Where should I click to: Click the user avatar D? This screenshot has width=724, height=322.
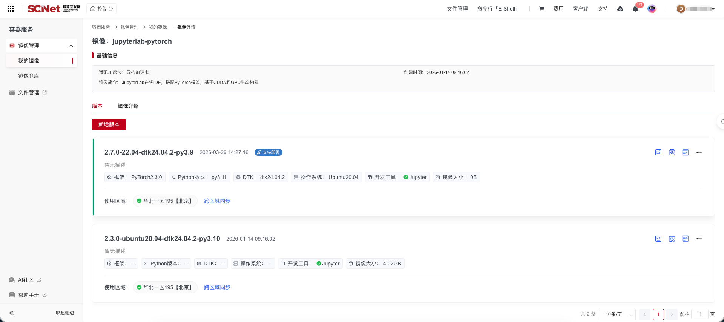681,9
